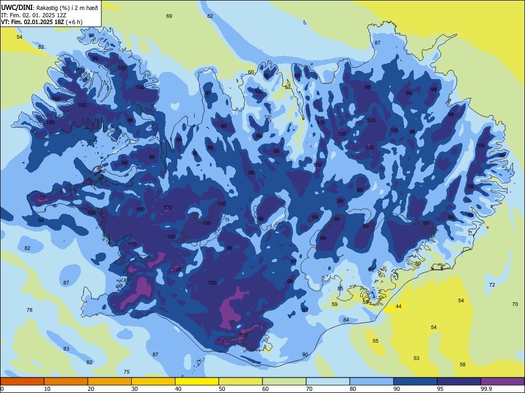Click the map value 70 at the east edge
This screenshot has width=525, height=393.
(515, 304)
